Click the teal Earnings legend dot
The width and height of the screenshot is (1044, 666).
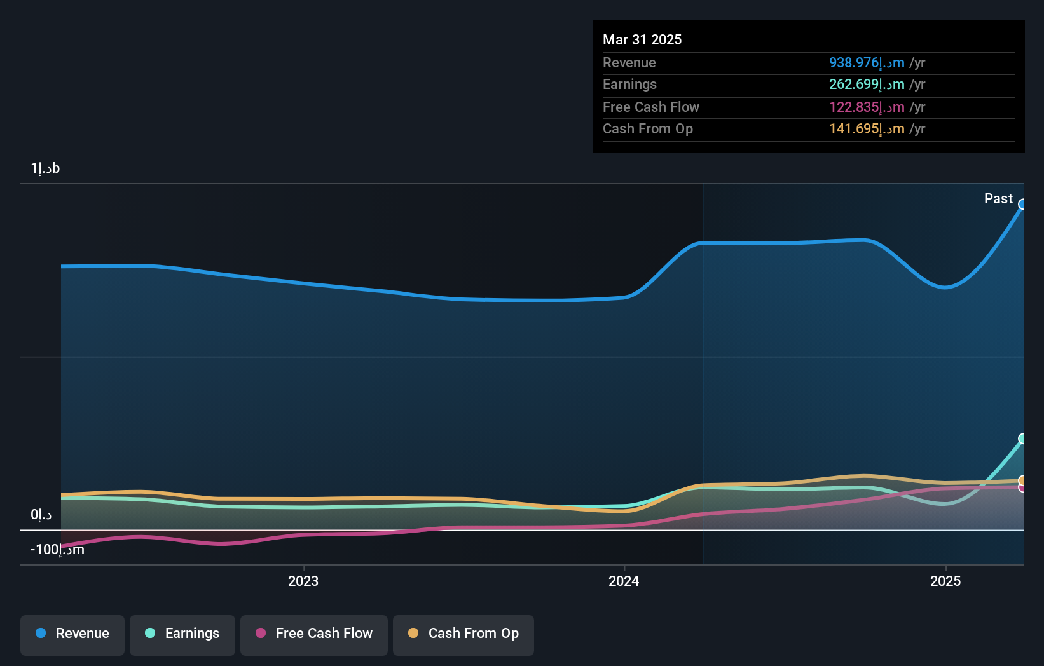150,633
